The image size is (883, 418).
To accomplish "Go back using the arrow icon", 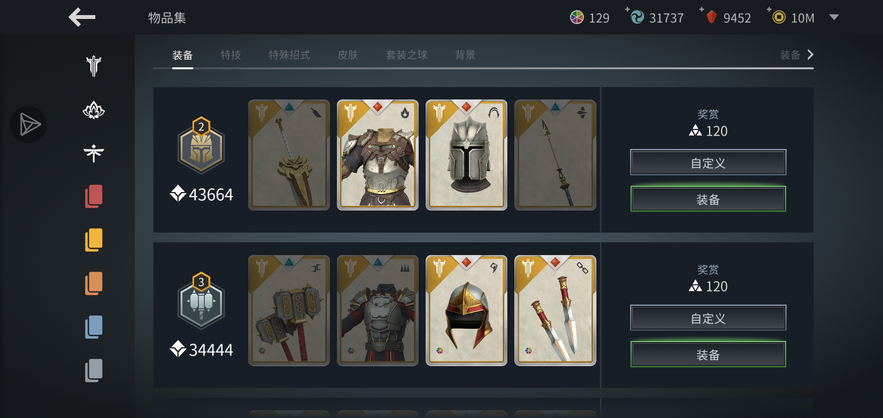I will pos(82,17).
